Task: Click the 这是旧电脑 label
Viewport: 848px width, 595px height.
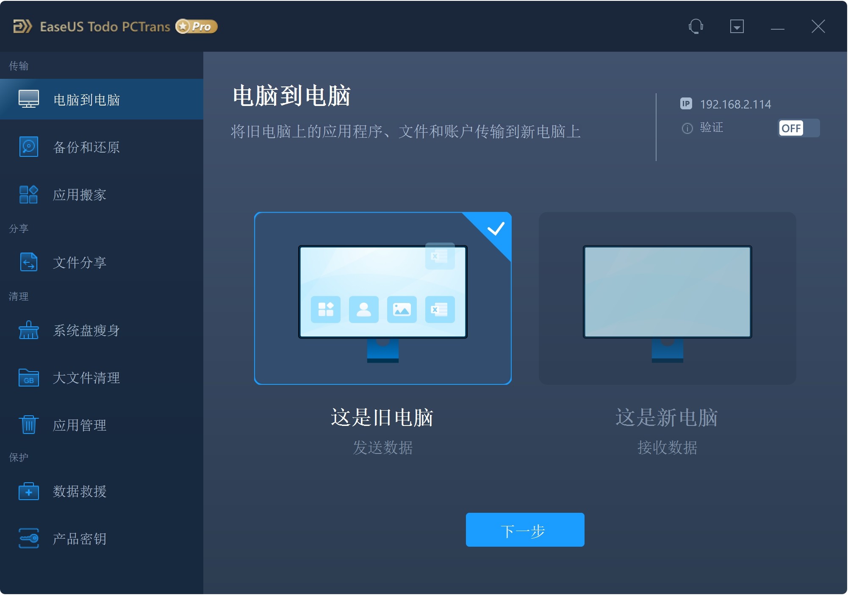Action: 382,417
